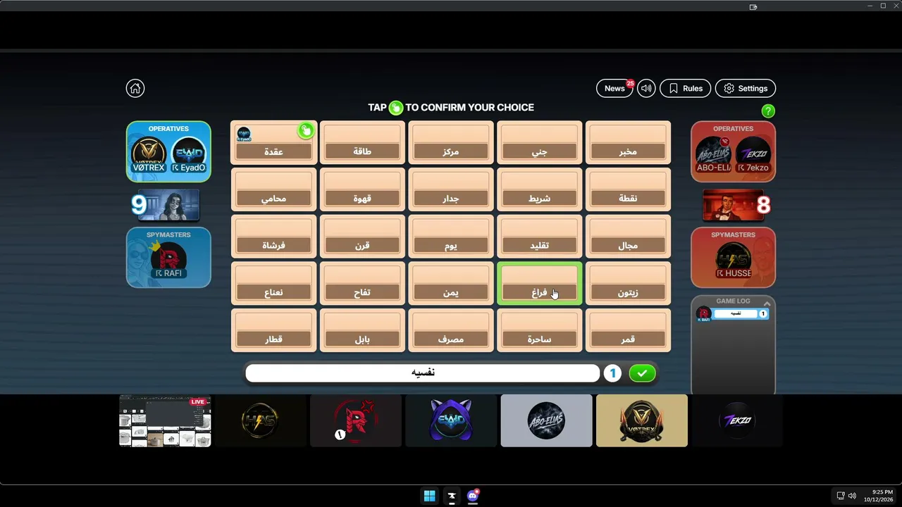Screen dimensions: 902x507
Task: Select the VØTREX participant video tile
Action: 642,421
